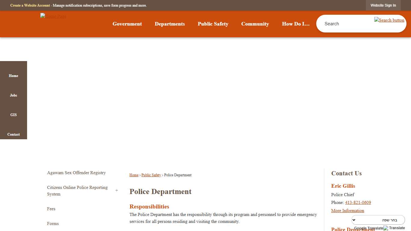Click Website Sign In
This screenshot has height=231, width=411.
(383, 5)
